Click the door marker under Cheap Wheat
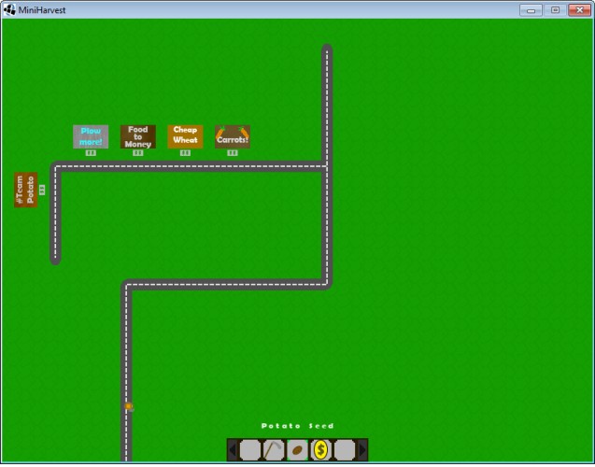This screenshot has width=595, height=467. click(x=185, y=153)
